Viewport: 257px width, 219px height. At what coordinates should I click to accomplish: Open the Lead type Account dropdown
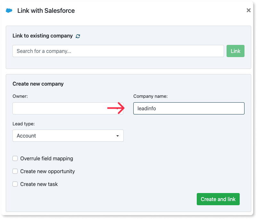(68, 136)
